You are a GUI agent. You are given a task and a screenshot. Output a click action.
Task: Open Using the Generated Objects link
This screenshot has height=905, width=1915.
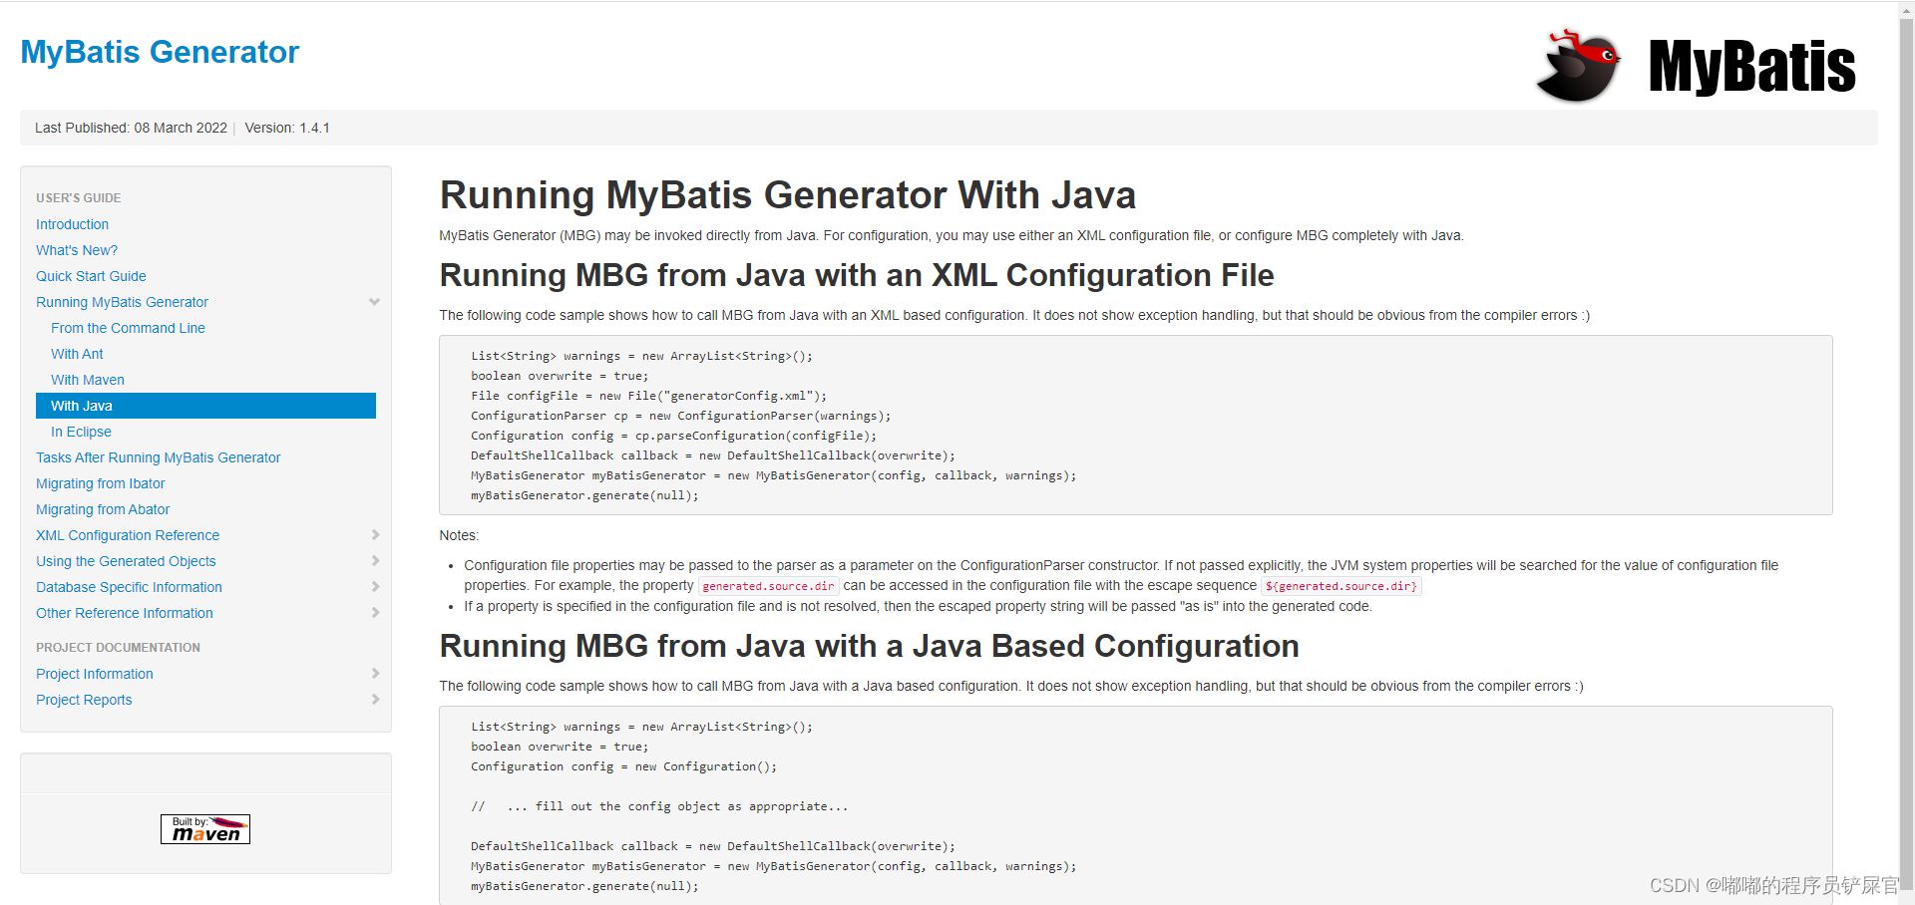coord(126,561)
